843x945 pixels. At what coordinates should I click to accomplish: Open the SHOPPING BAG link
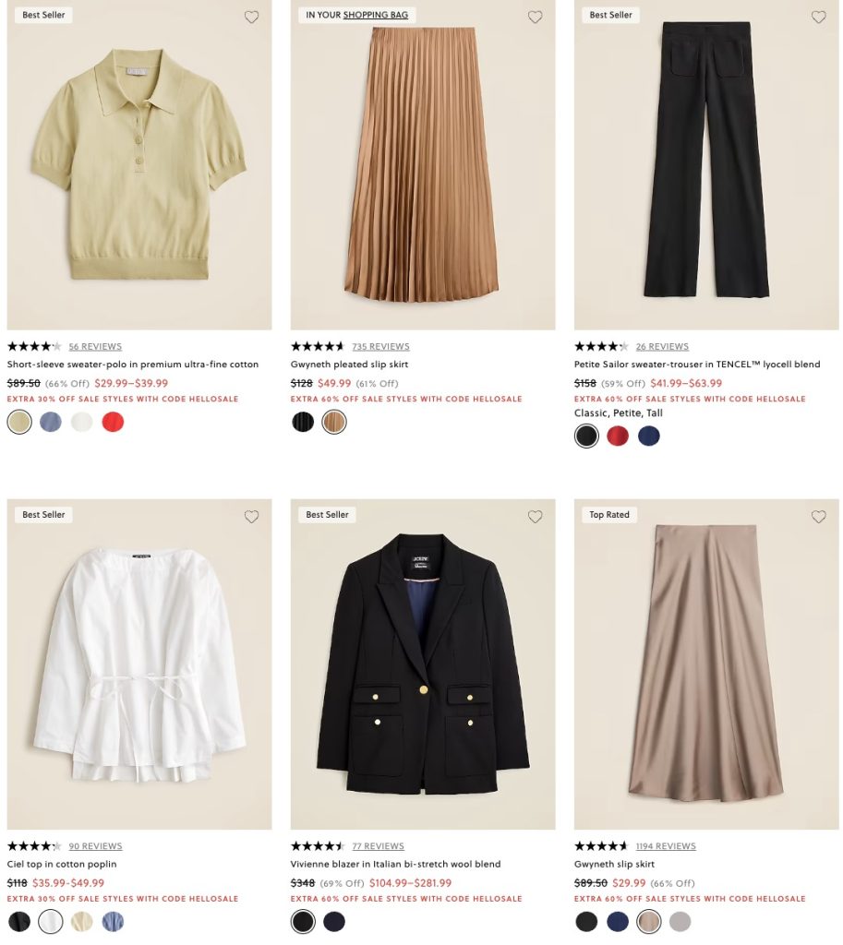[375, 15]
